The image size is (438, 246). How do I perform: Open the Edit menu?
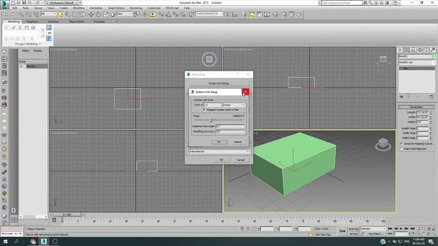[x=15, y=8]
